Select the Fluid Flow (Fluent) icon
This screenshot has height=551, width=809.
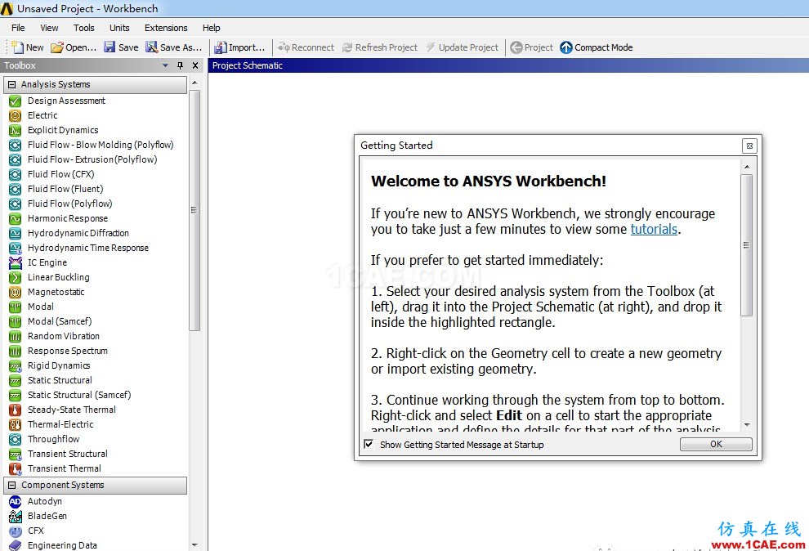15,190
